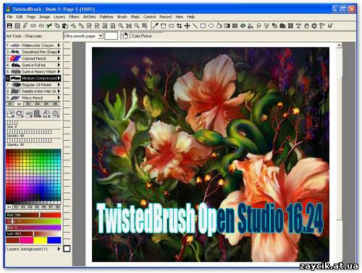
Task: Expand Smoothed Pen Shape brush arrow
Action: tap(59, 52)
